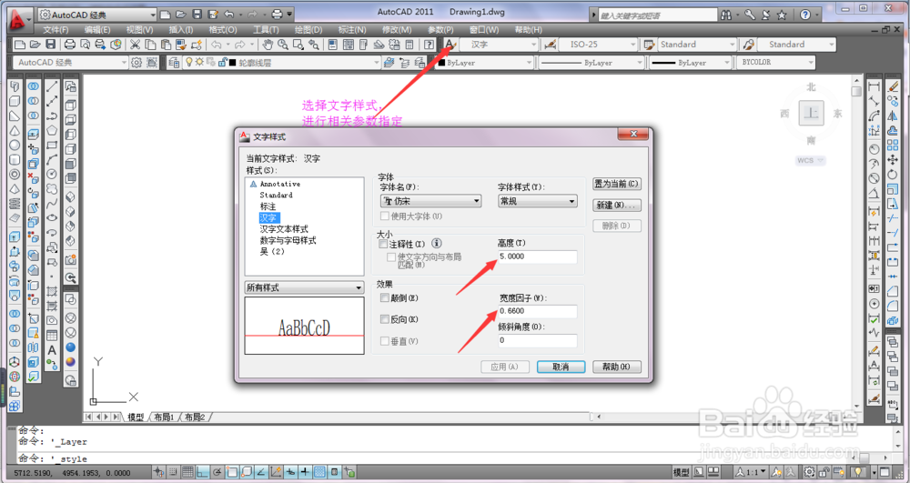The width and height of the screenshot is (910, 483).
Task: Switch to the 布局1 tab
Action: click(x=164, y=417)
